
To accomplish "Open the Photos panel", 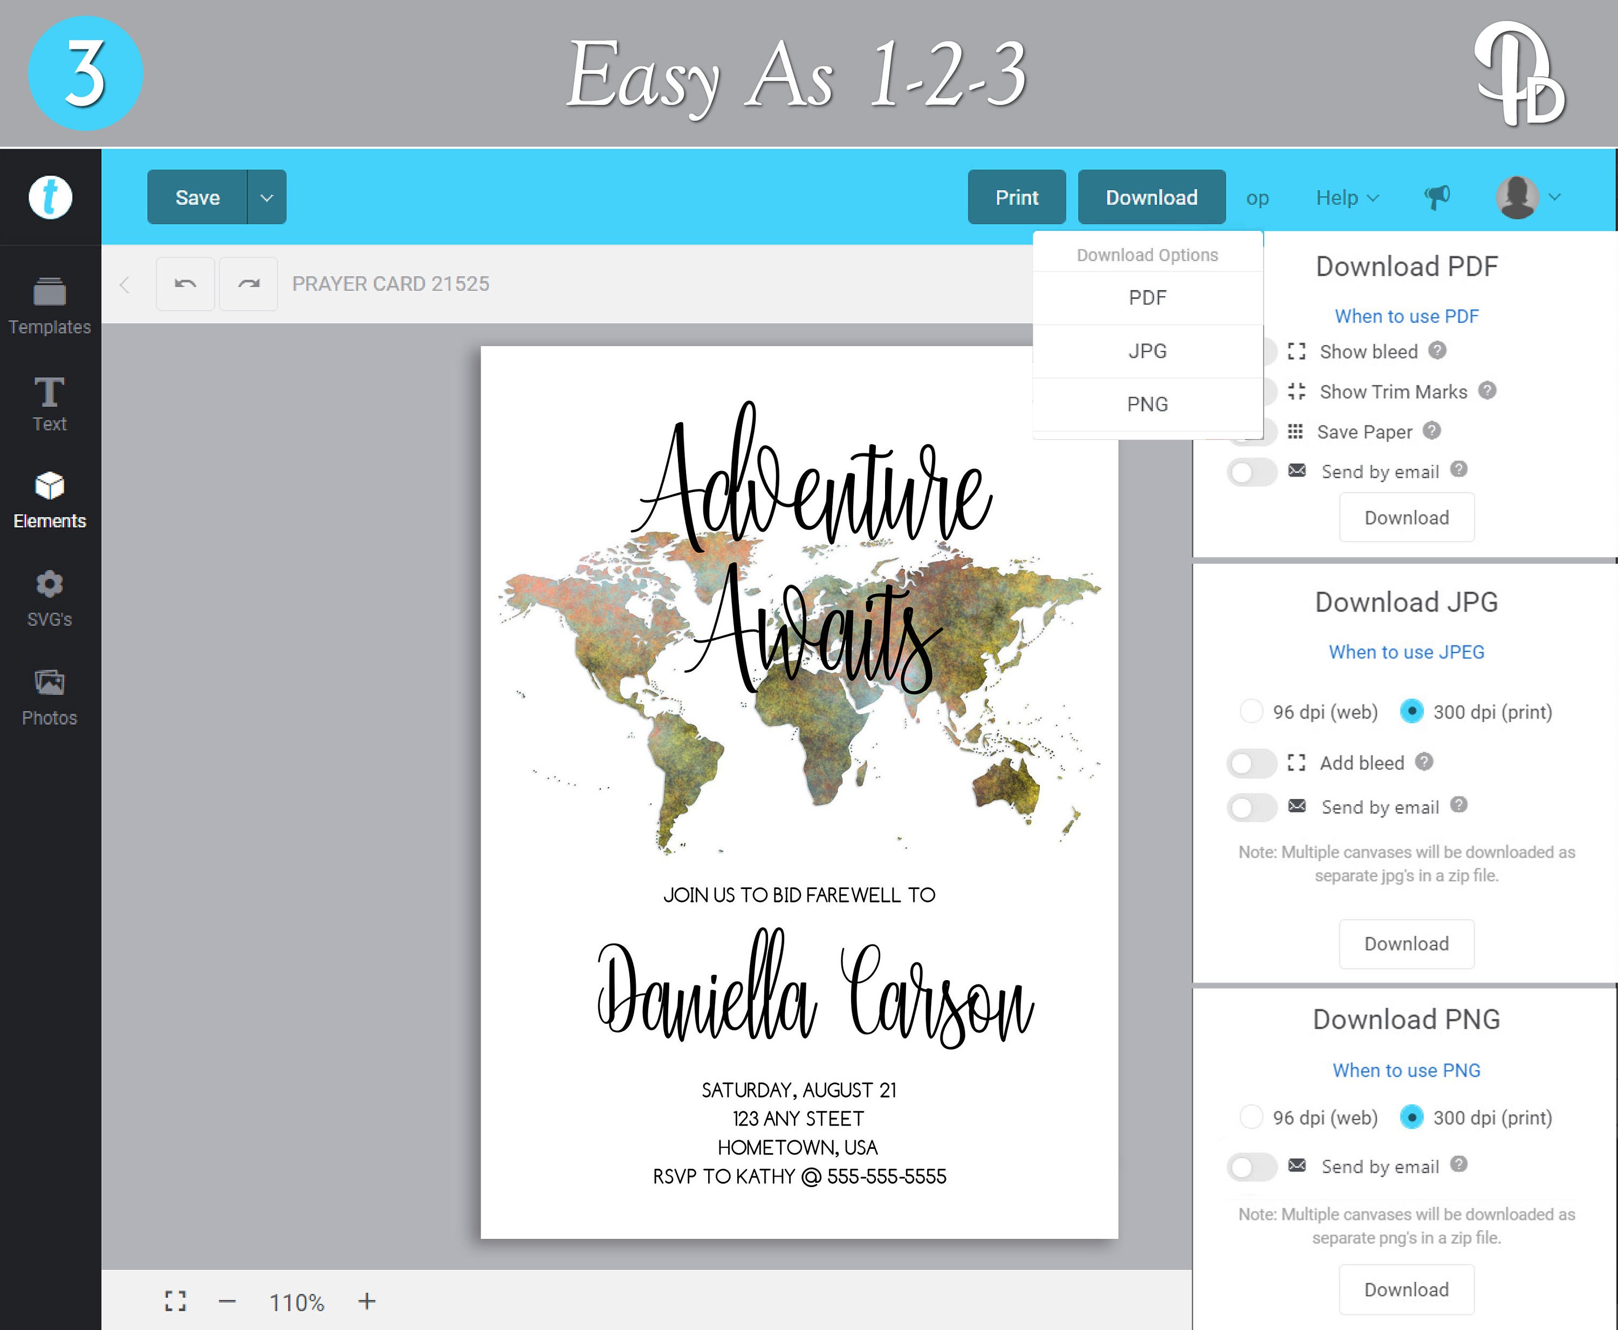I will [50, 697].
